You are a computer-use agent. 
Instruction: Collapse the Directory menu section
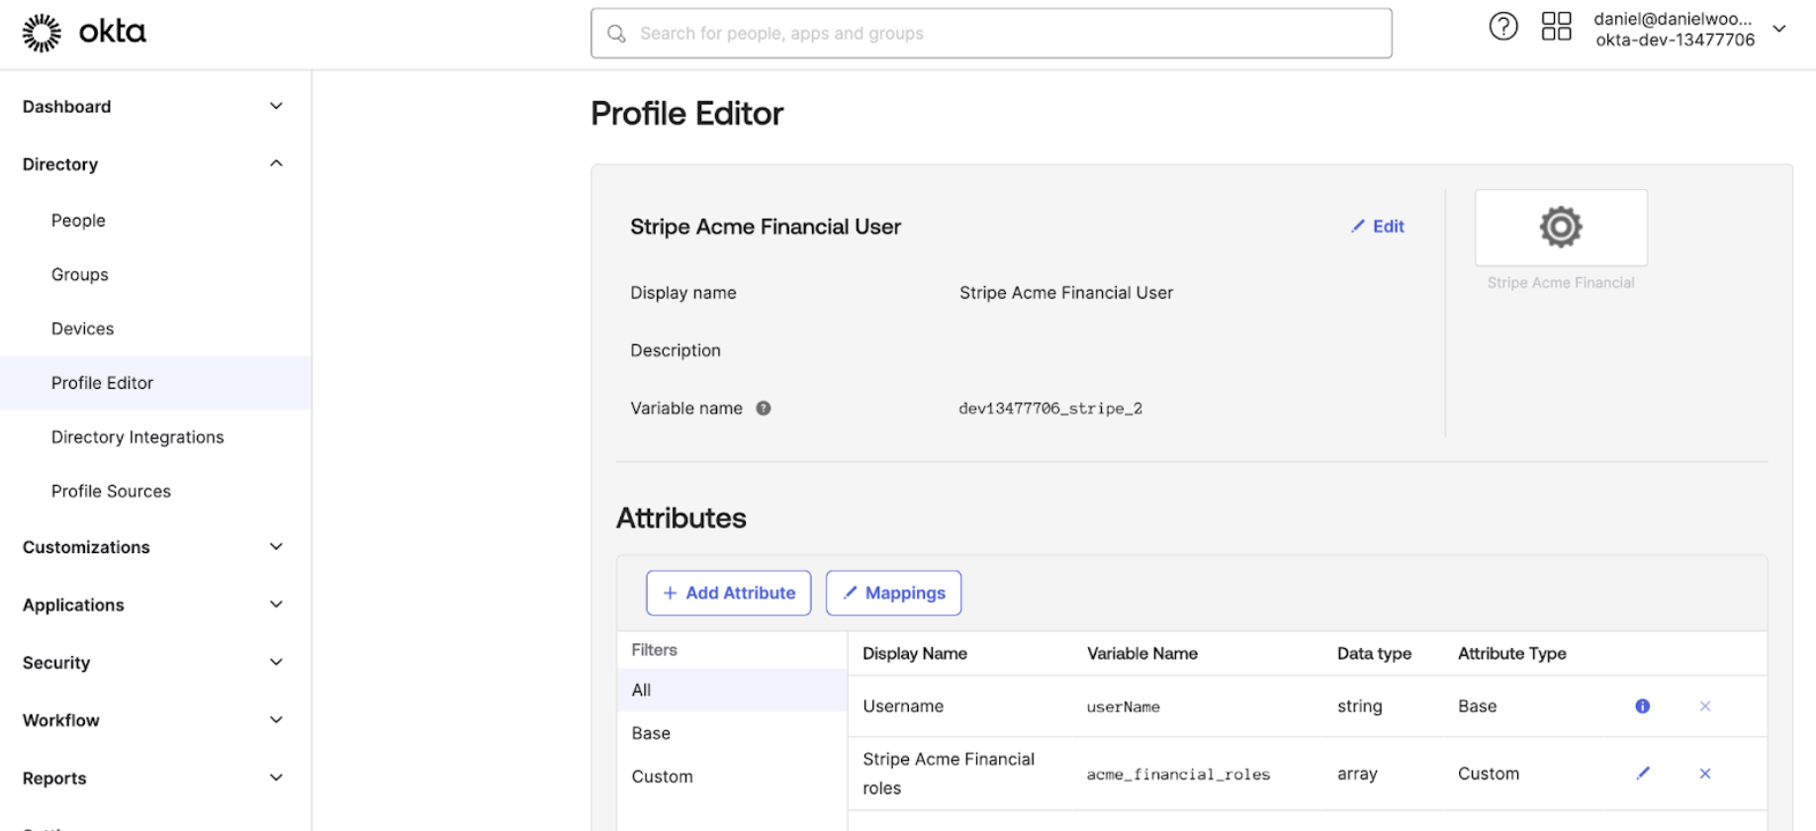pyautogui.click(x=276, y=163)
